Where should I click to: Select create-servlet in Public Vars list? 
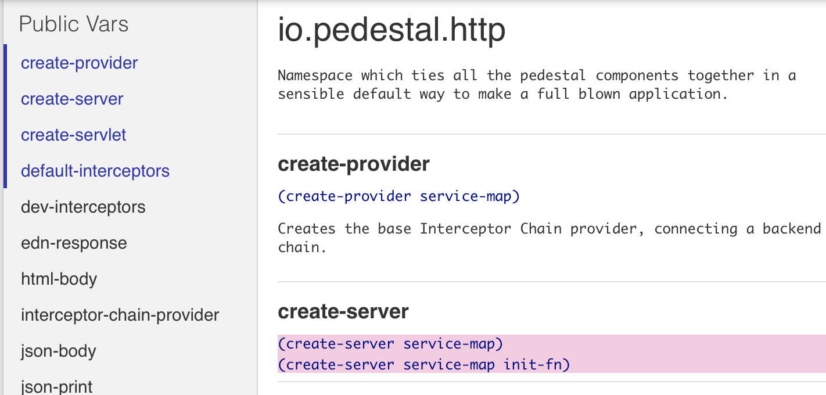click(x=73, y=135)
